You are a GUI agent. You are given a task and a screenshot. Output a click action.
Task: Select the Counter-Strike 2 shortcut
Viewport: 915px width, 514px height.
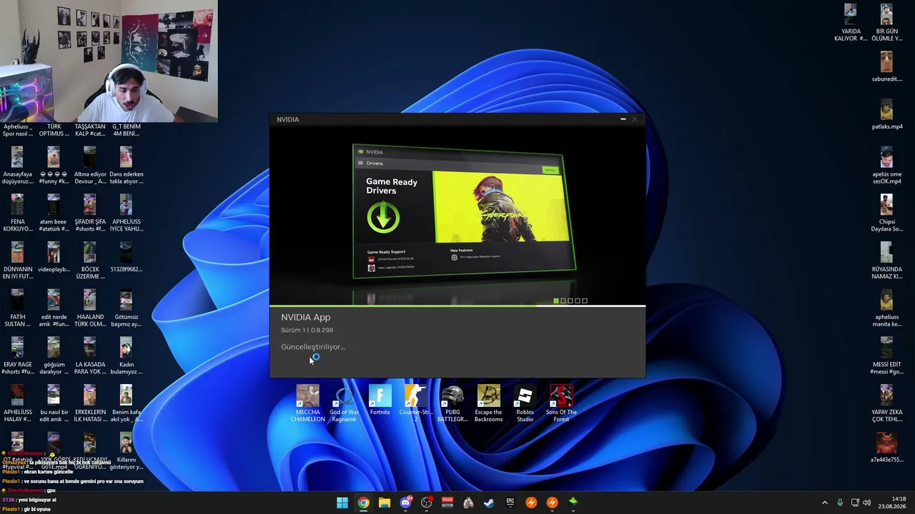pyautogui.click(x=416, y=403)
